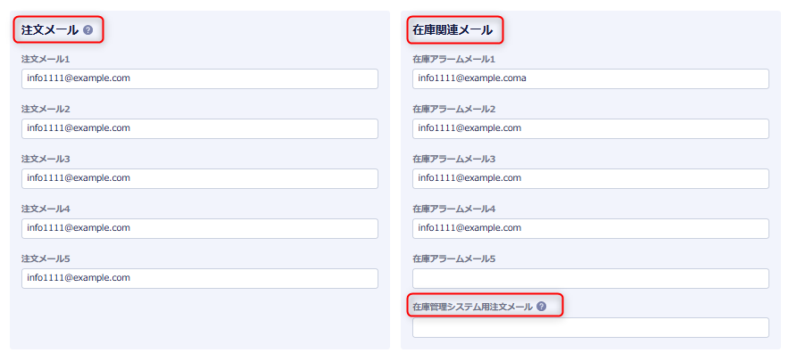This screenshot has width=789, height=361.
Task: Select the 在庫アラームメール3 text box
Action: pos(590,178)
